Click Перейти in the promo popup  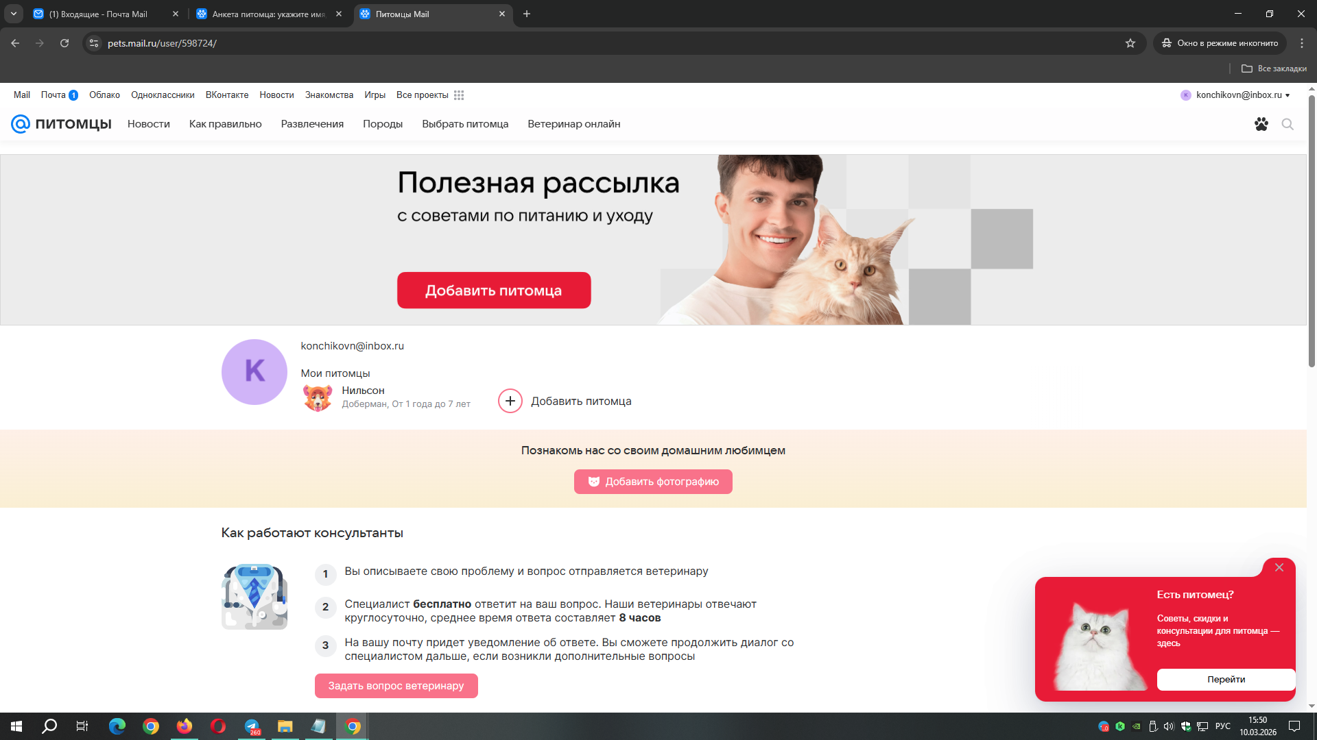click(x=1226, y=680)
